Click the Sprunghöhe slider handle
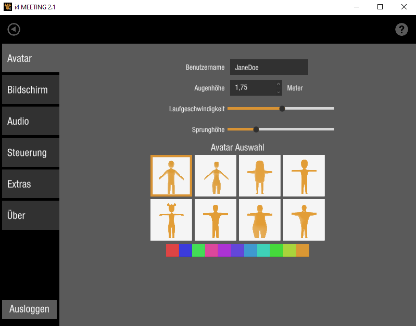Viewport: 416px width, 326px height. pyautogui.click(x=256, y=129)
